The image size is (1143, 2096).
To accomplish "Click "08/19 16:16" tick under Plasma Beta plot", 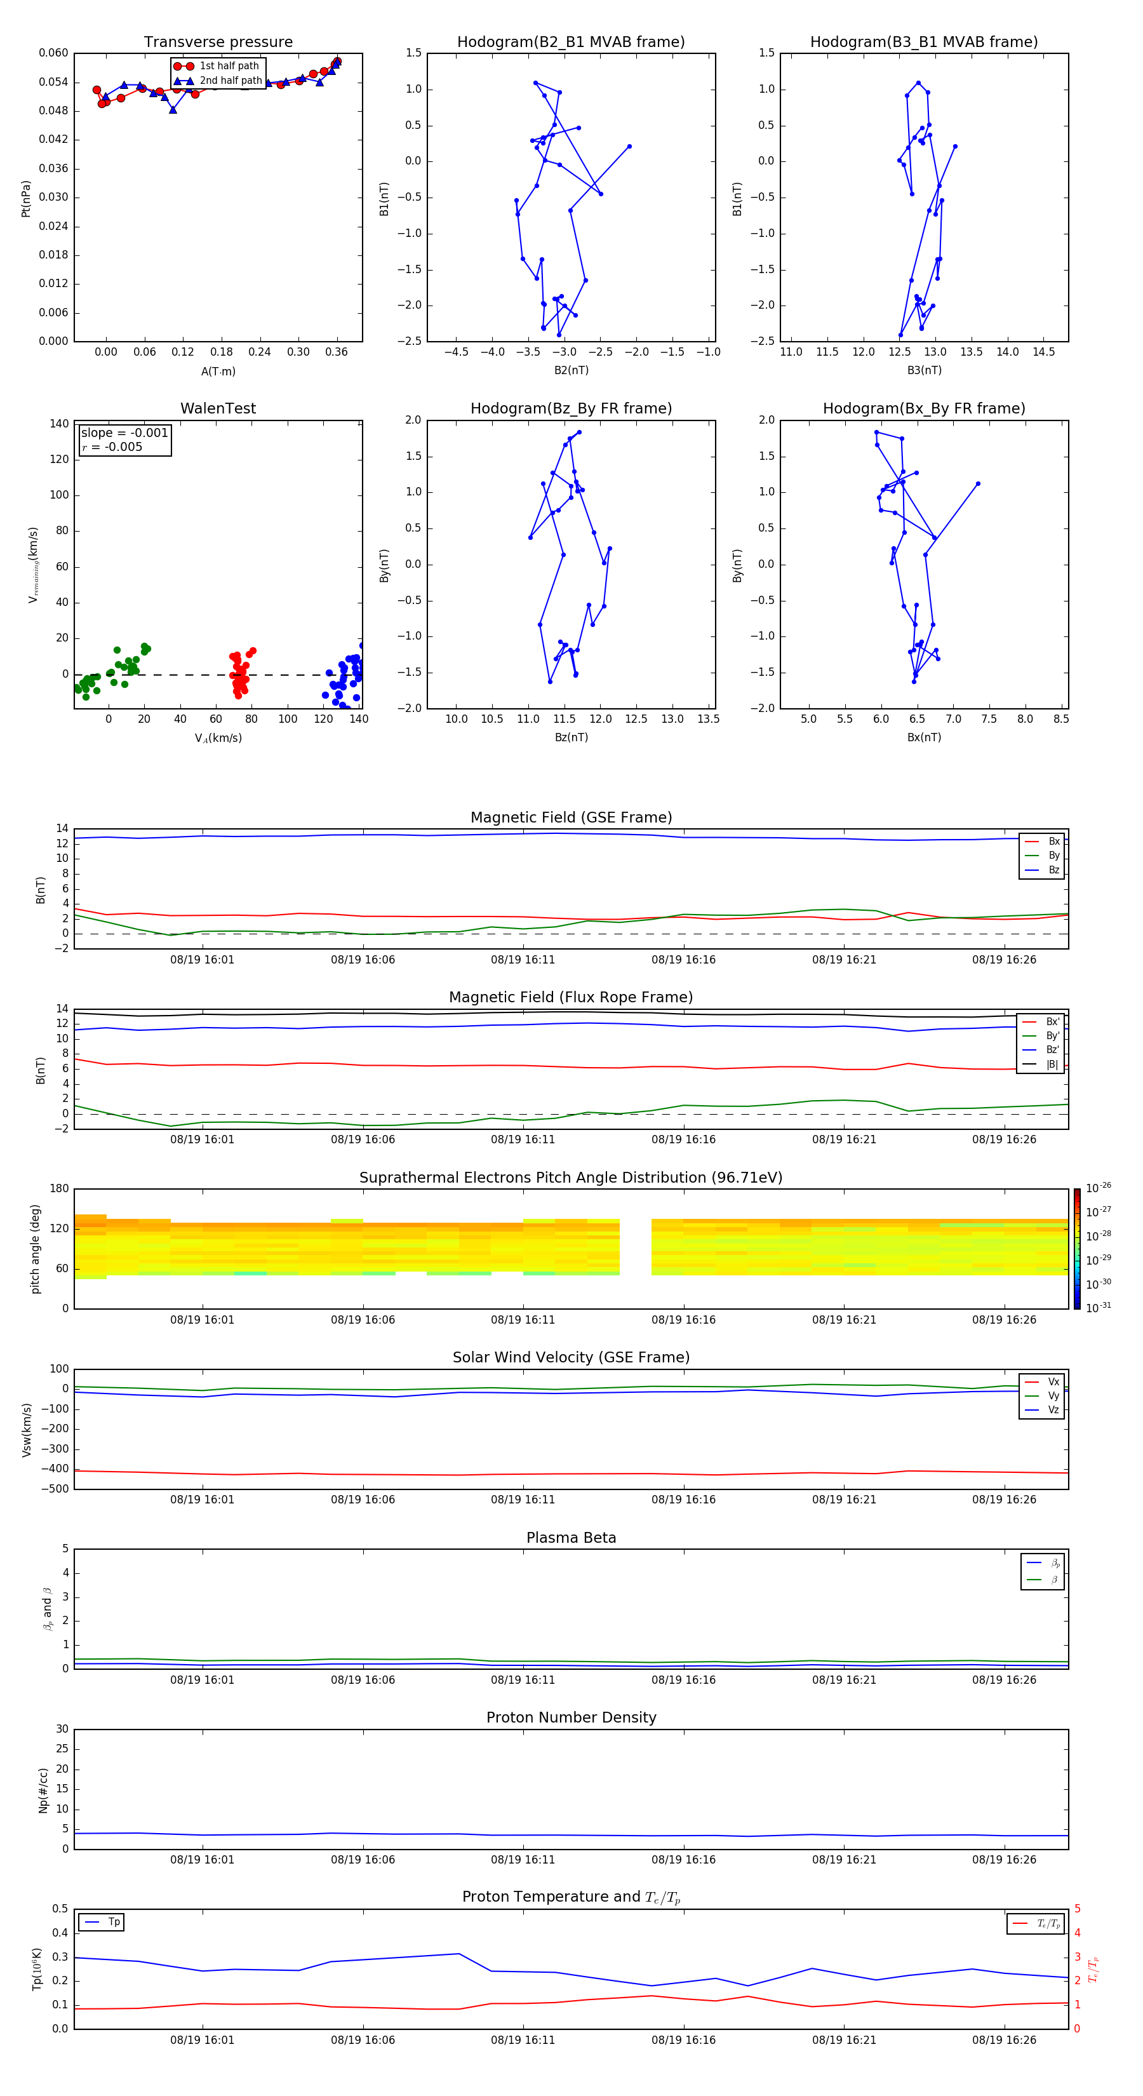I will click(x=683, y=1679).
